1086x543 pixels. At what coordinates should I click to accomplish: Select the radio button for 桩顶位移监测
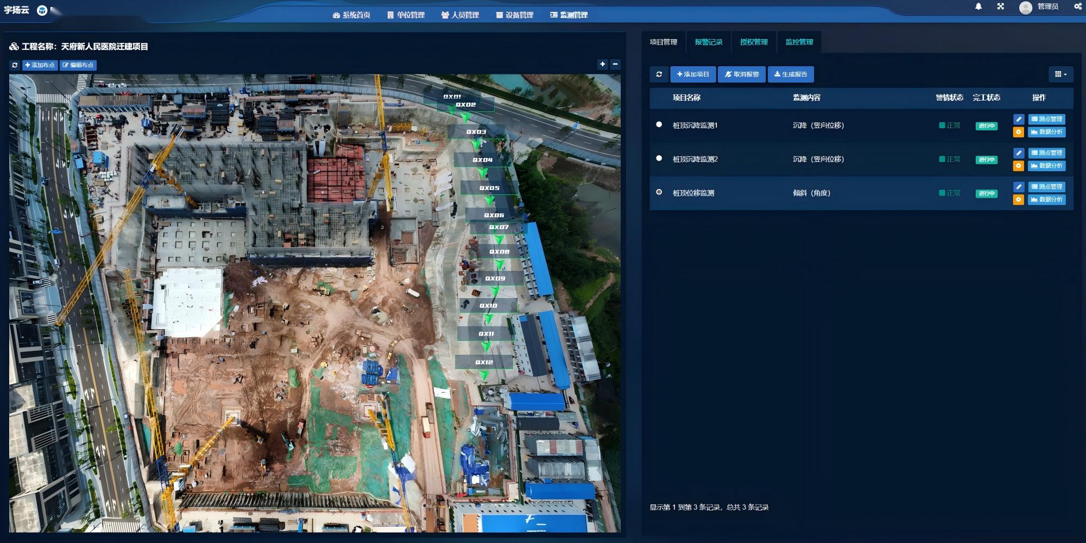click(x=659, y=192)
